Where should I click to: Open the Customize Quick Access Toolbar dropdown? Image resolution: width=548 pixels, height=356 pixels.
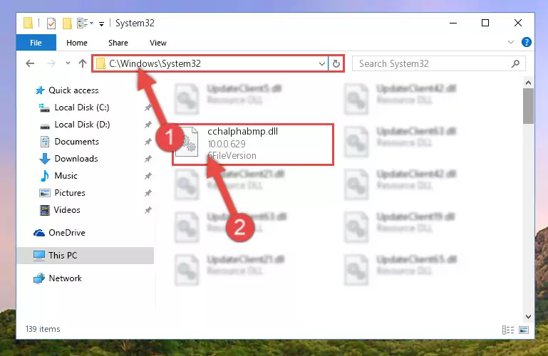[x=101, y=23]
